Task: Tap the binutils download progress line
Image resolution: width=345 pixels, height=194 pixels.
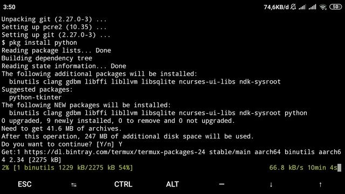Action: click(67, 168)
